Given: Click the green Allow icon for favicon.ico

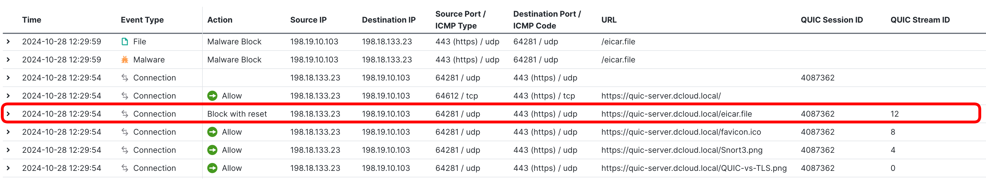Looking at the screenshot, I should [212, 132].
